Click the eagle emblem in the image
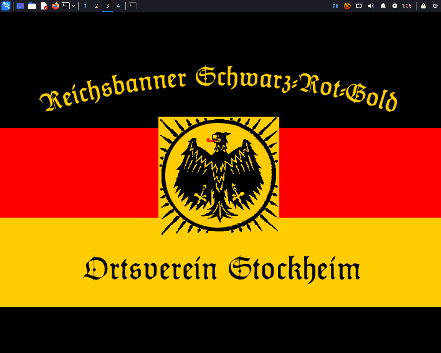Screen dimensions: 441x353 pyautogui.click(x=219, y=176)
